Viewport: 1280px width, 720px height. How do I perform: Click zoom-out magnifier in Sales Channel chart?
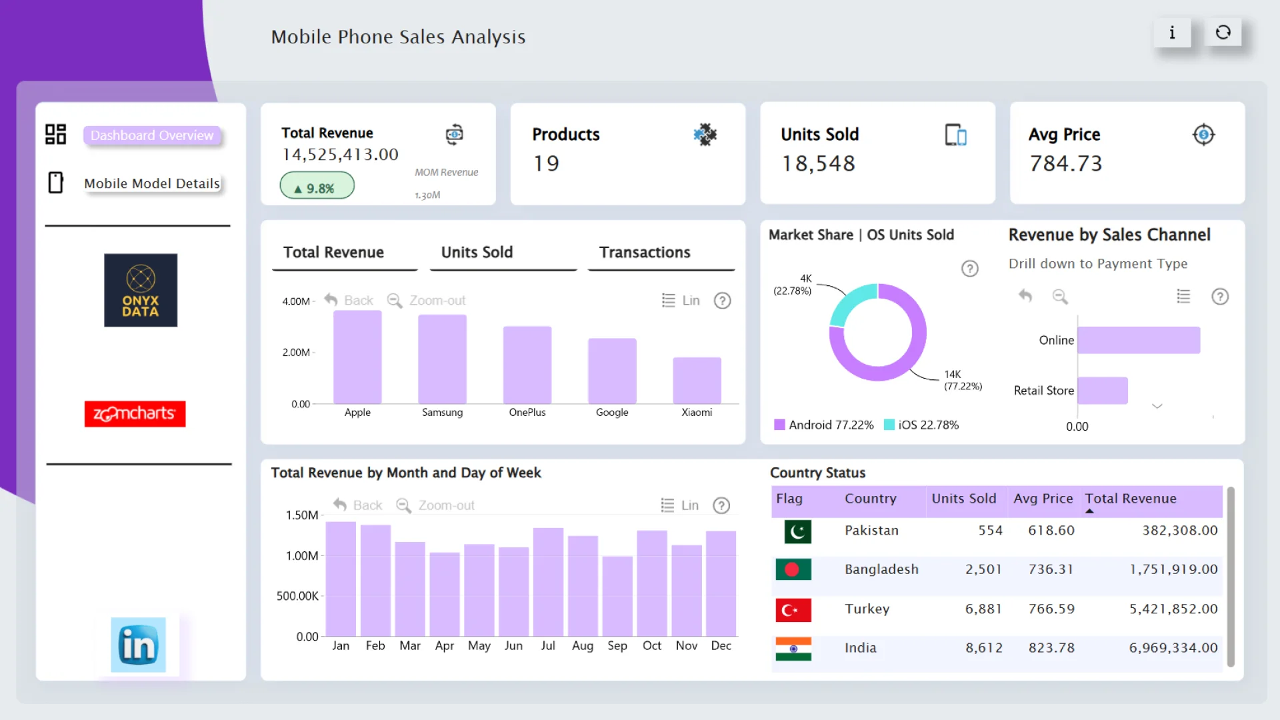[1060, 297]
